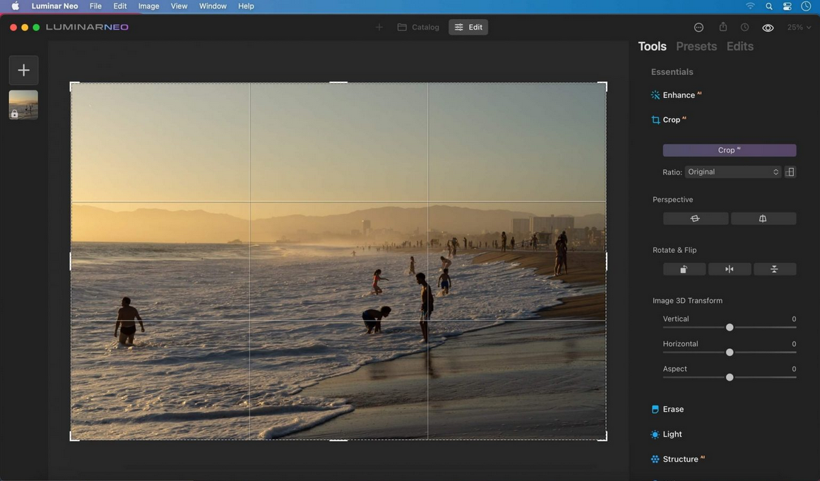Switch to the Edits tab
The width and height of the screenshot is (820, 481).
click(x=740, y=47)
